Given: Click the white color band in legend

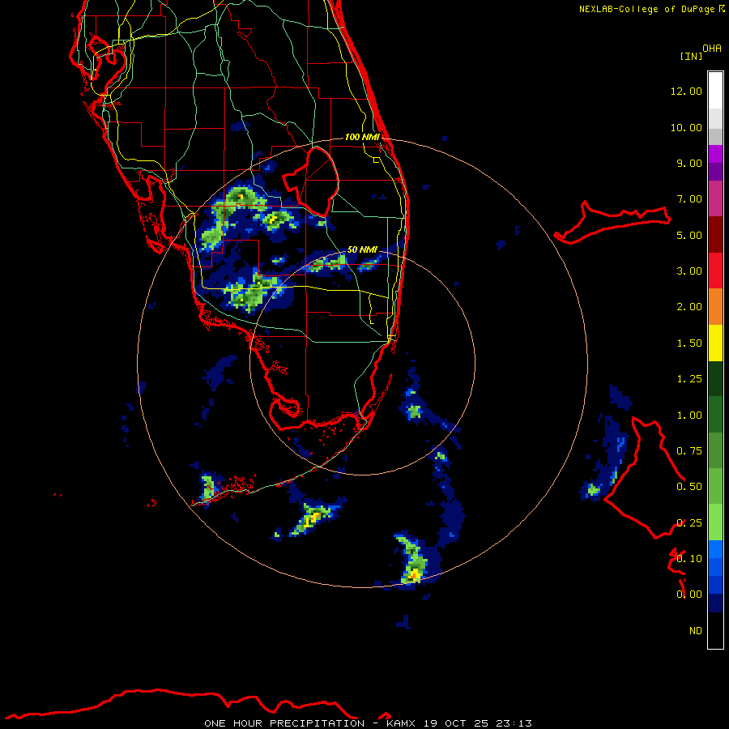Looking at the screenshot, I should pyautogui.click(x=715, y=91).
